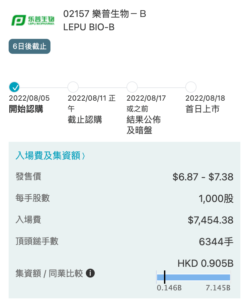Image resolution: width=249 pixels, height=299 pixels.
Task: Click the 6日後截止 deadline badge
Action: [30, 46]
